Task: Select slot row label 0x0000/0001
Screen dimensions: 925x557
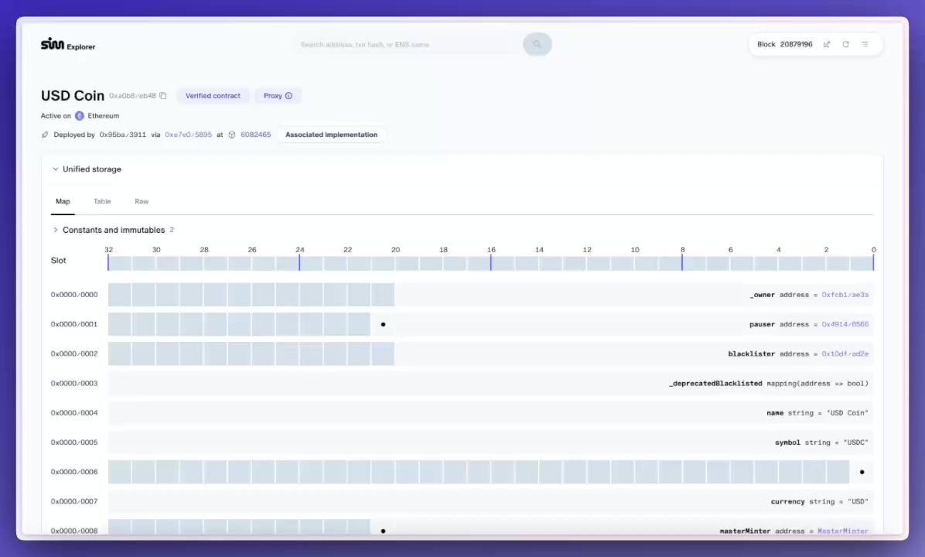Action: pyautogui.click(x=74, y=324)
